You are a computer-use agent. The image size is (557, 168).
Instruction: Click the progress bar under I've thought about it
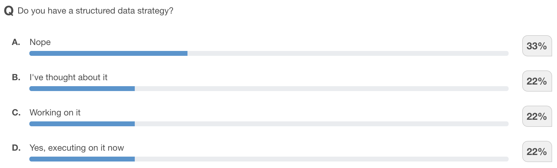pyautogui.click(x=269, y=89)
